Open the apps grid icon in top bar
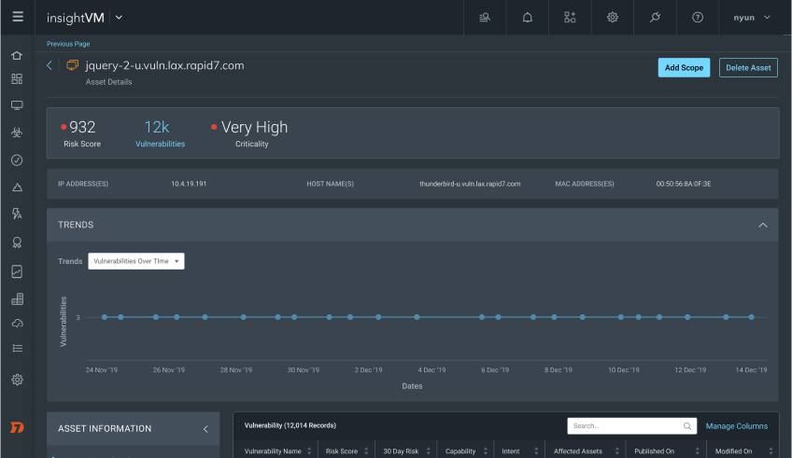This screenshot has width=792, height=458. coord(570,18)
